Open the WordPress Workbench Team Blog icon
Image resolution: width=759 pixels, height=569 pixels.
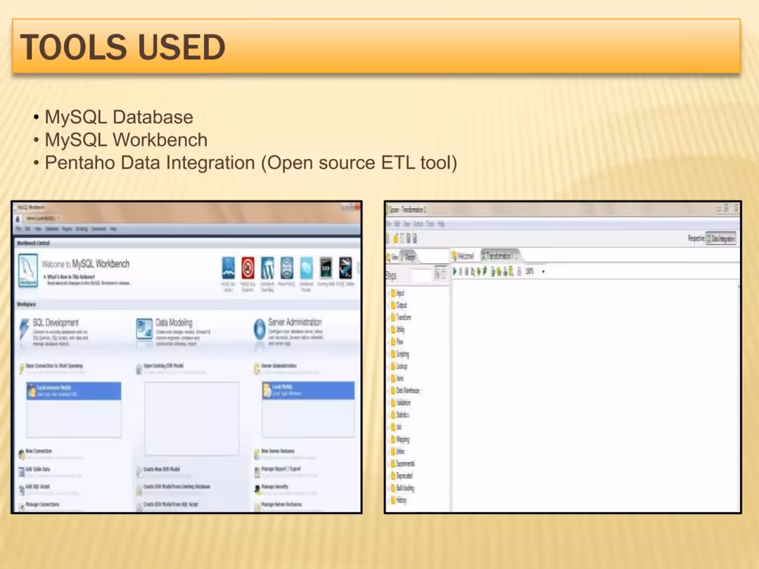(x=267, y=268)
